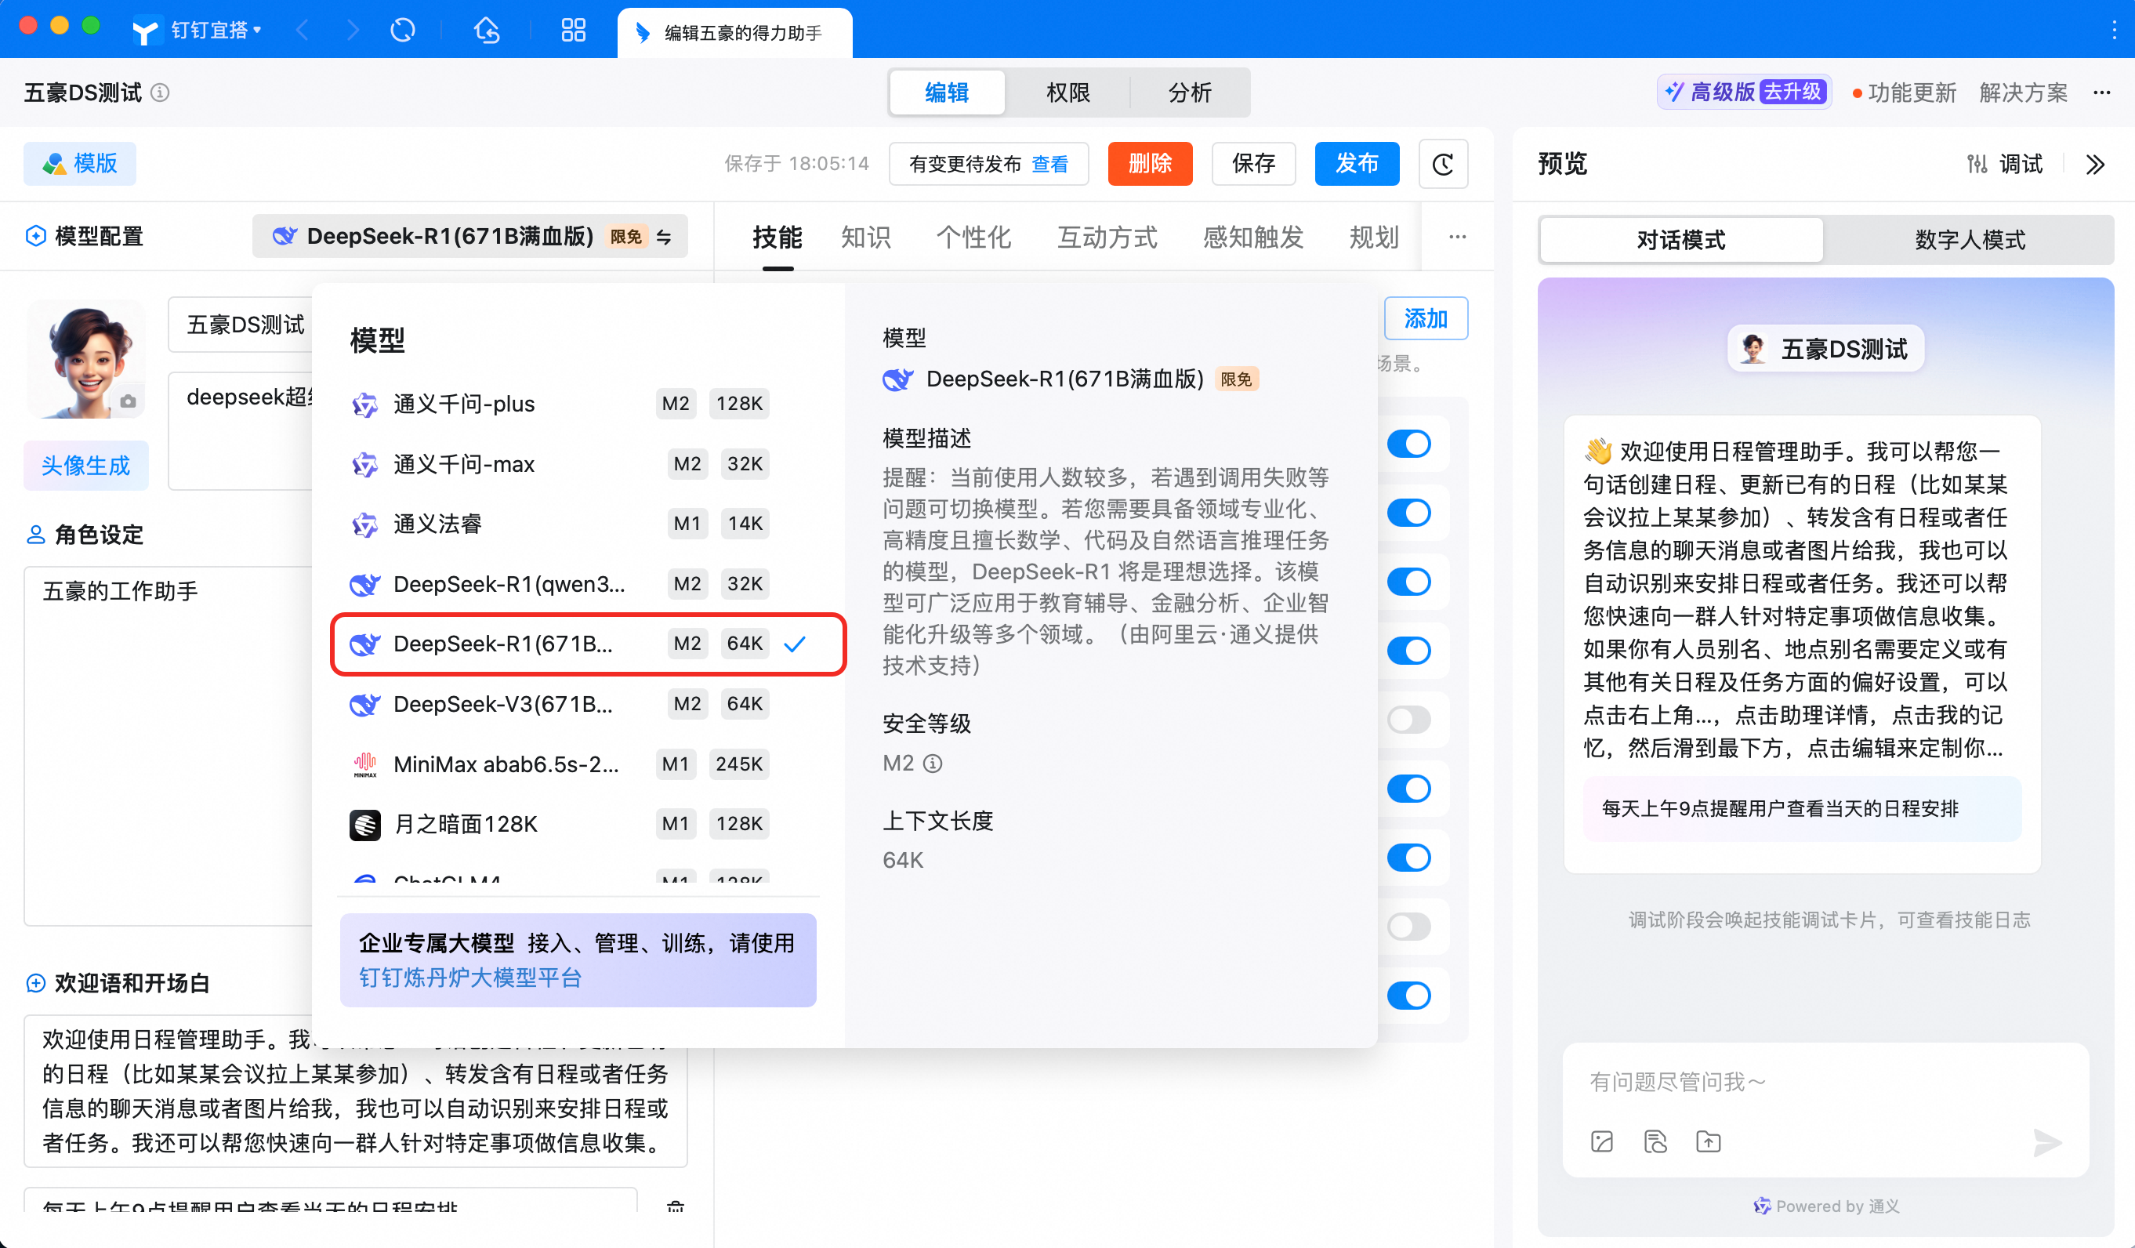This screenshot has width=2135, height=1248.
Task: Open the 钉钉宜搭 dropdown menu
Action: (x=217, y=31)
